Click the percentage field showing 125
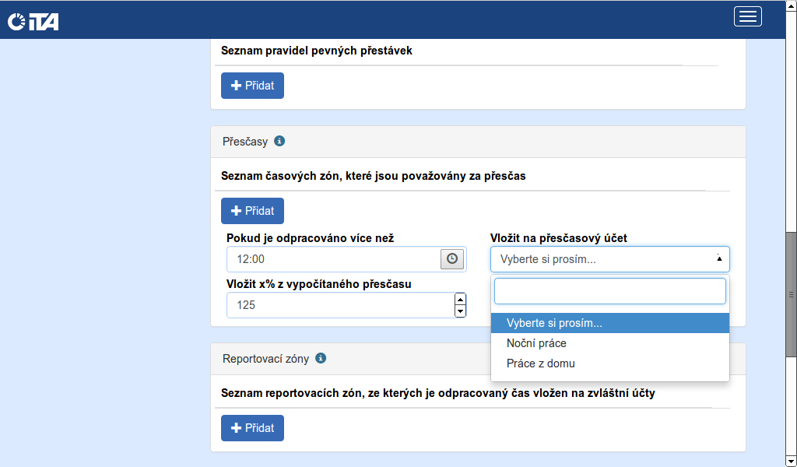797x467 pixels. [x=339, y=305]
